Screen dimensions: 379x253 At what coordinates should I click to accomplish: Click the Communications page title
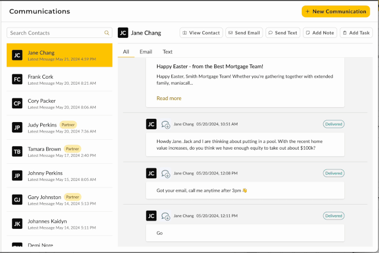pyautogui.click(x=40, y=12)
